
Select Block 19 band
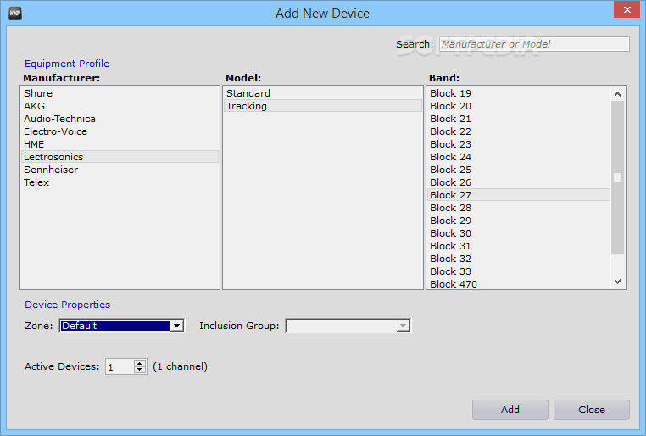[x=519, y=93]
